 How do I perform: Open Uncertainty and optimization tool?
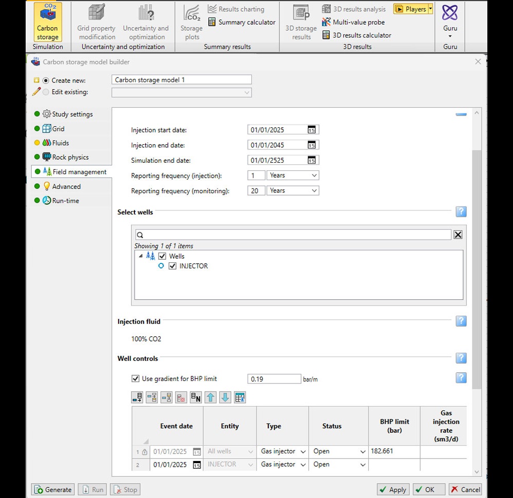(x=146, y=22)
